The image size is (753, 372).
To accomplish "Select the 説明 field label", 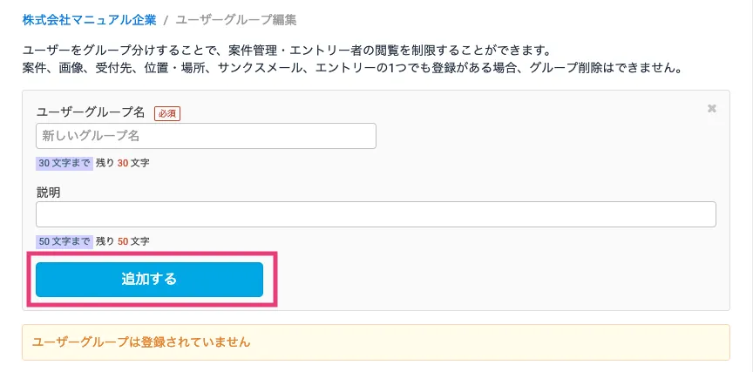I will (x=48, y=192).
